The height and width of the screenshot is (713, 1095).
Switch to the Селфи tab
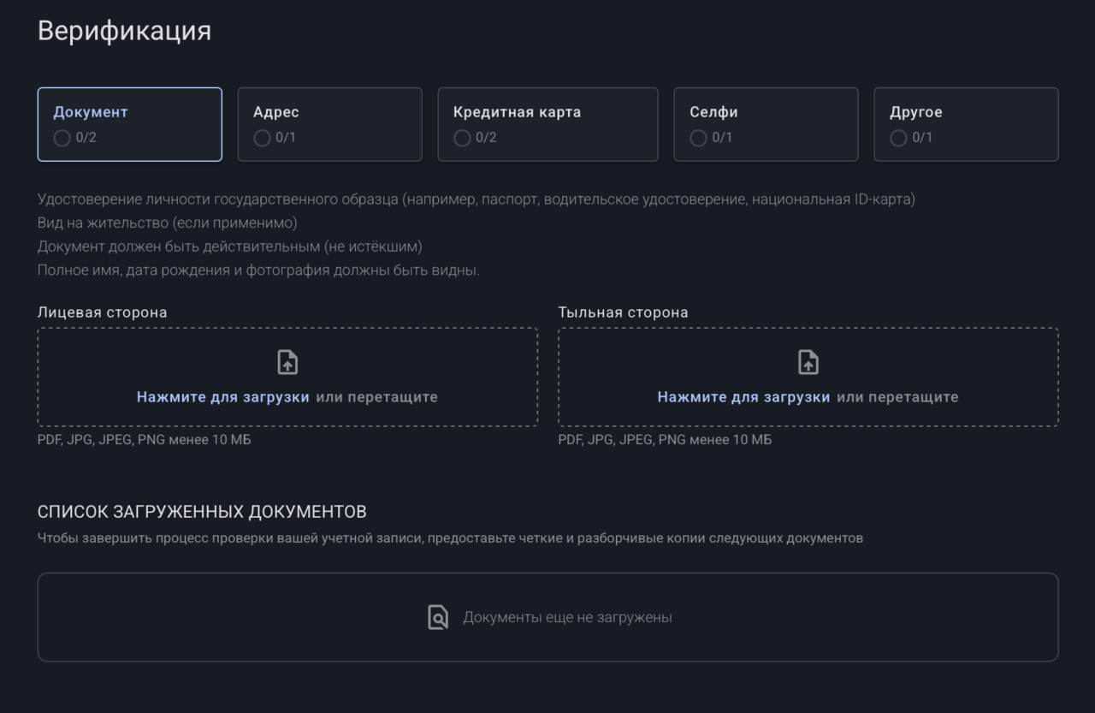766,124
